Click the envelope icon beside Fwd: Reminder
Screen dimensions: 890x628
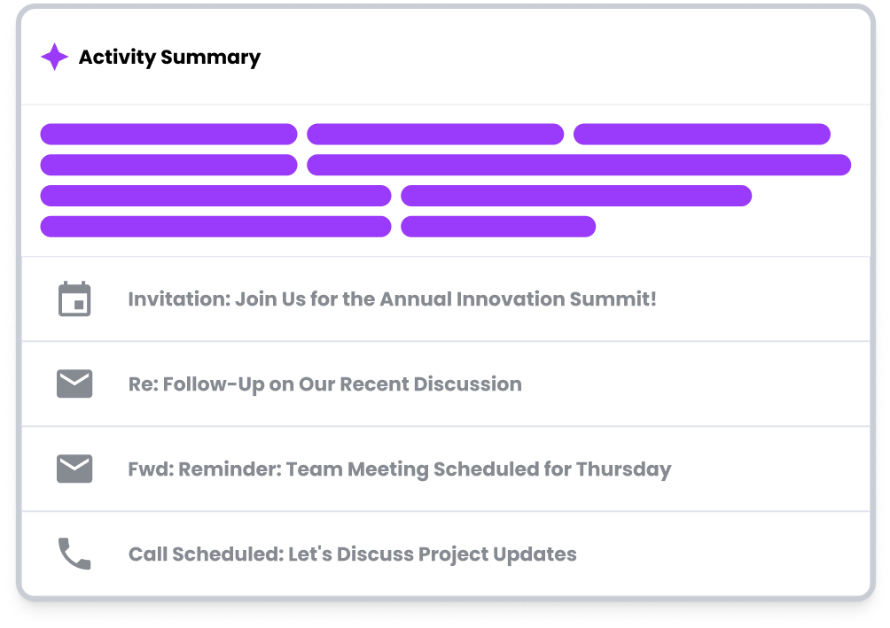click(74, 469)
